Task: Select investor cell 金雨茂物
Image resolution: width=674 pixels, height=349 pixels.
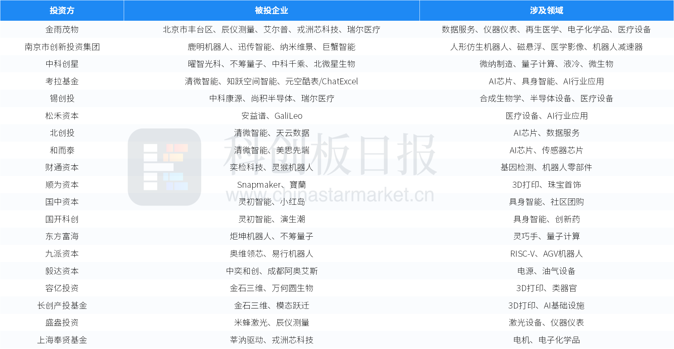Action: (x=62, y=29)
